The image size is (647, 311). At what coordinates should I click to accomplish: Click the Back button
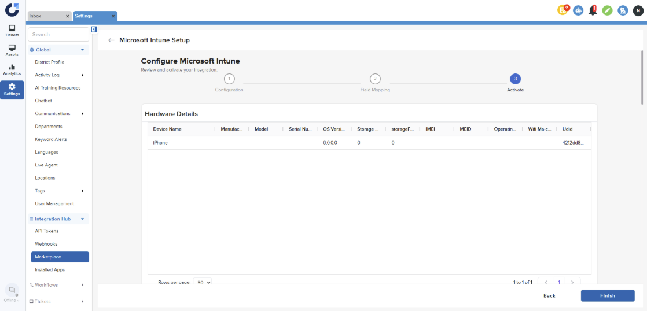point(549,295)
